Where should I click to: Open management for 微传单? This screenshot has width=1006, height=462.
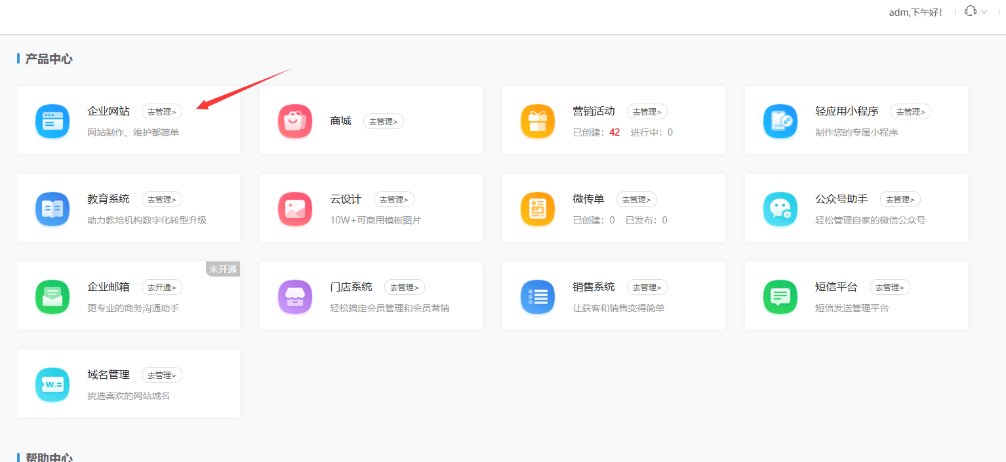point(635,199)
